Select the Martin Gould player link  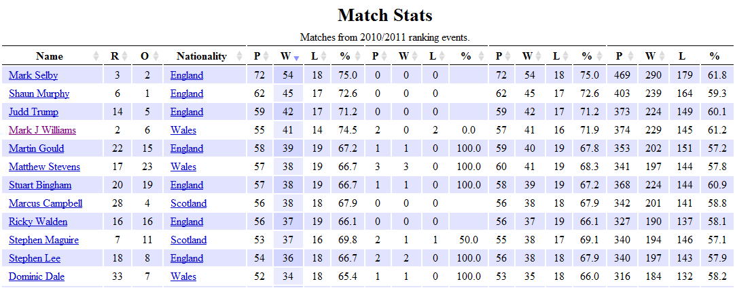pyautogui.click(x=37, y=148)
